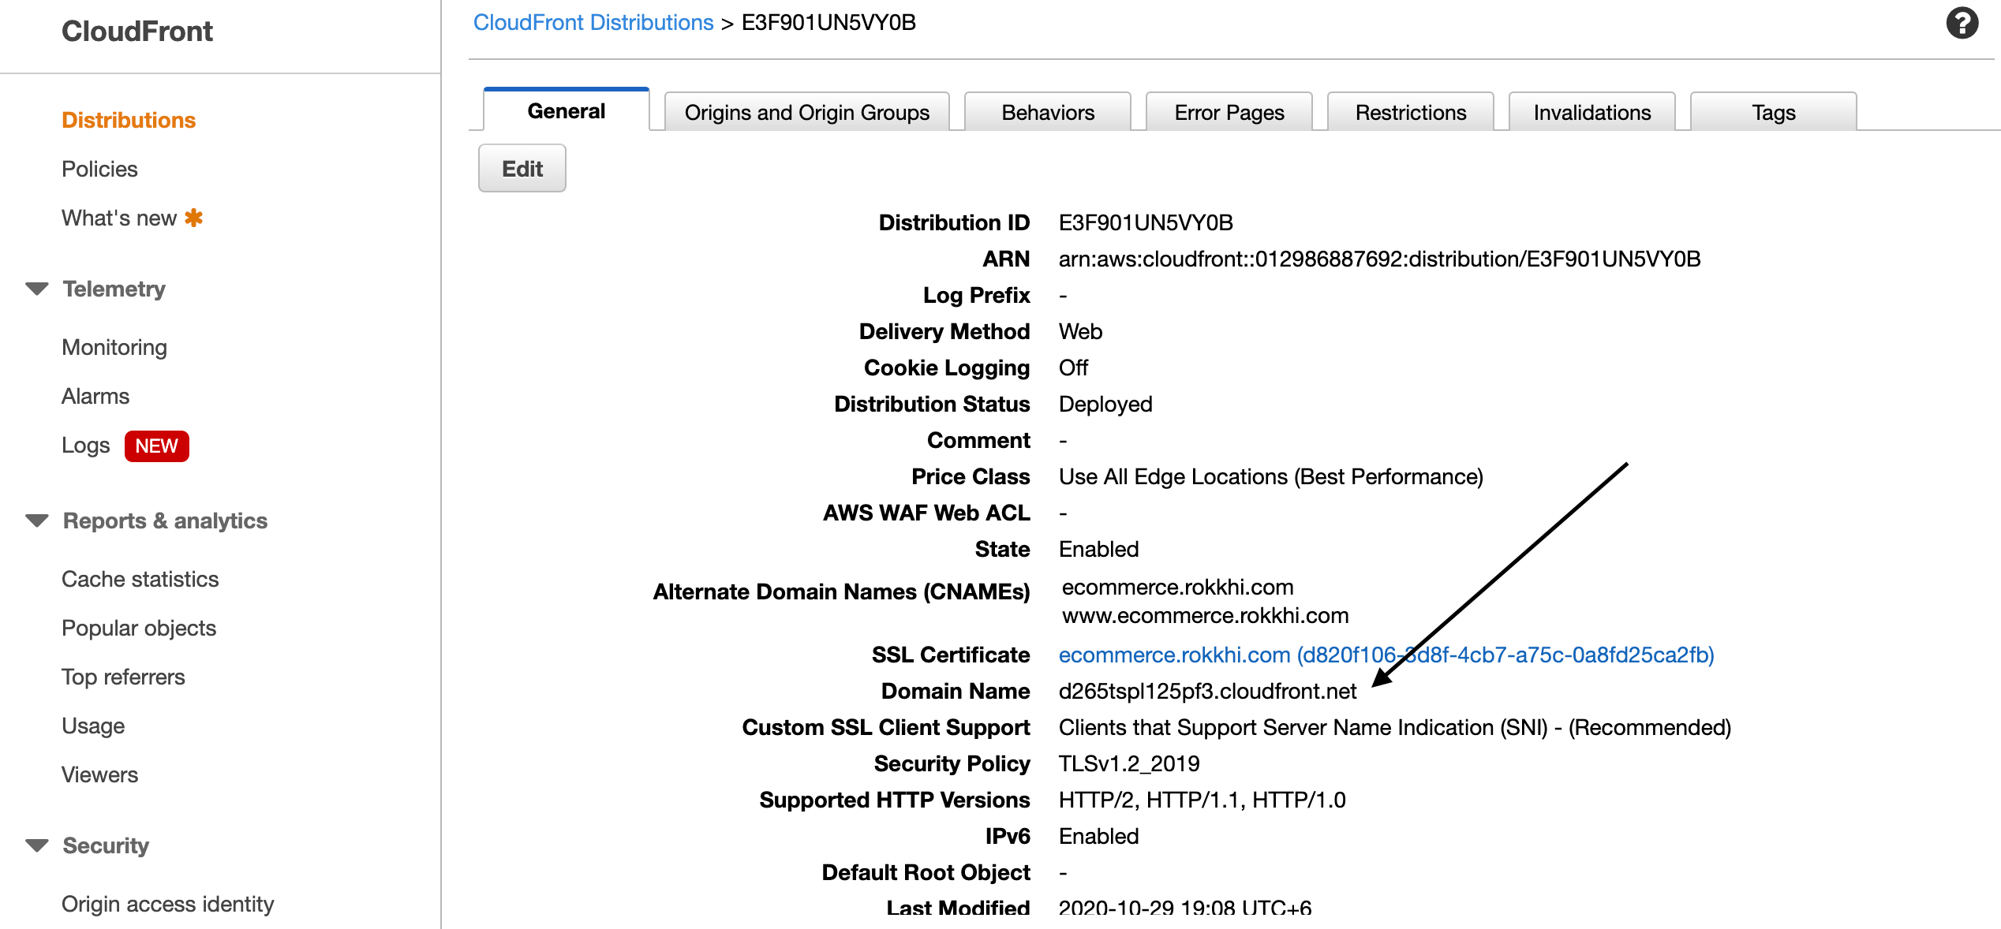Collapse the Reports & analytics section arrow
The width and height of the screenshot is (2001, 929).
coord(37,520)
